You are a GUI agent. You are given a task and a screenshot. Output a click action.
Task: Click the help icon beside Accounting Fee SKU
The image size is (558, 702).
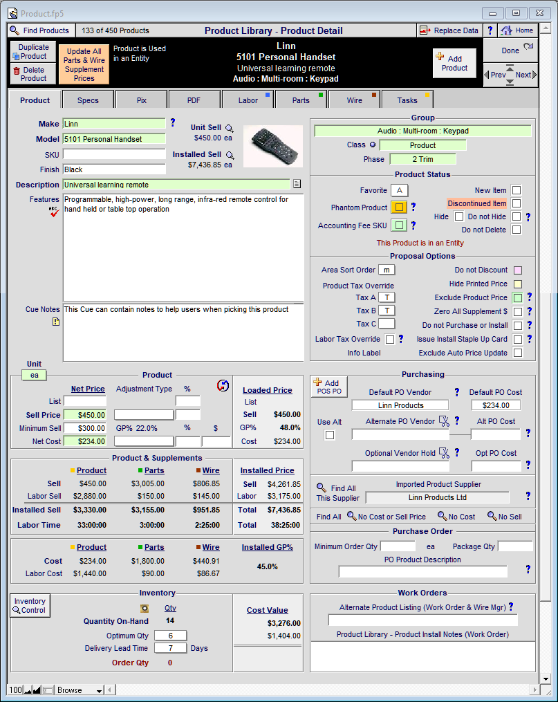(x=413, y=225)
